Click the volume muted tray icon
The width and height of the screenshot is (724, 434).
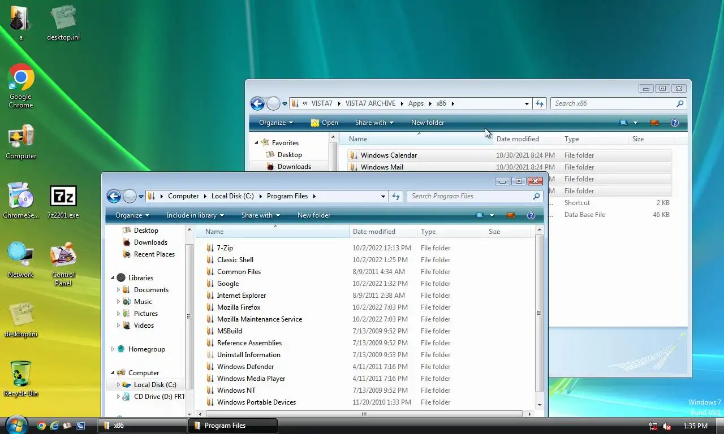pyautogui.click(x=667, y=426)
